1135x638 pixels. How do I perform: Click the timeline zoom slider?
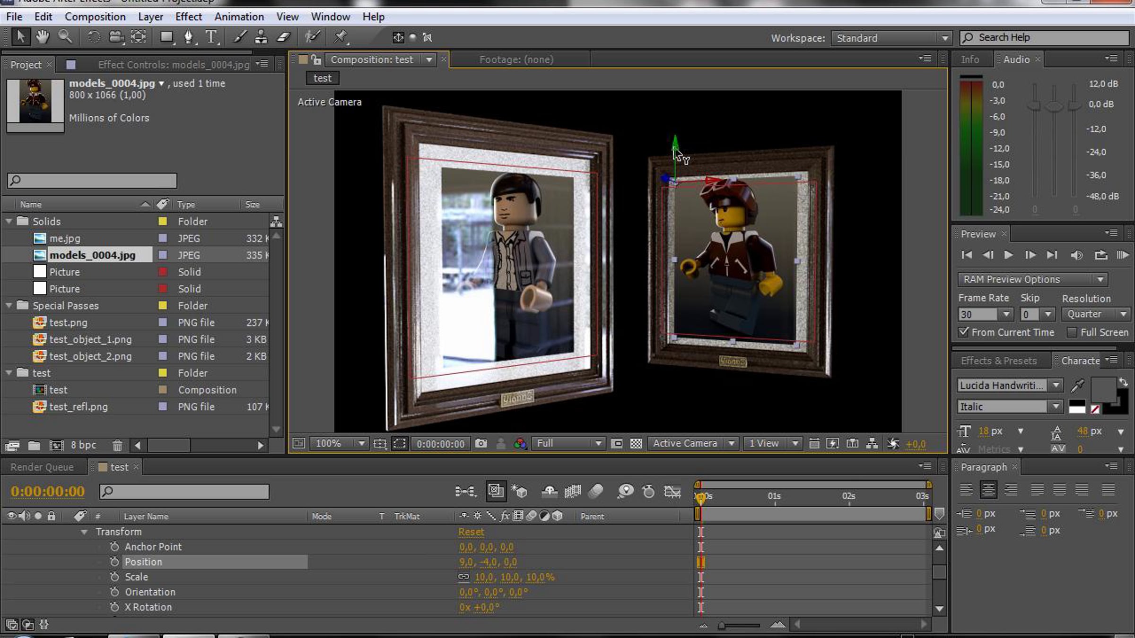point(739,625)
